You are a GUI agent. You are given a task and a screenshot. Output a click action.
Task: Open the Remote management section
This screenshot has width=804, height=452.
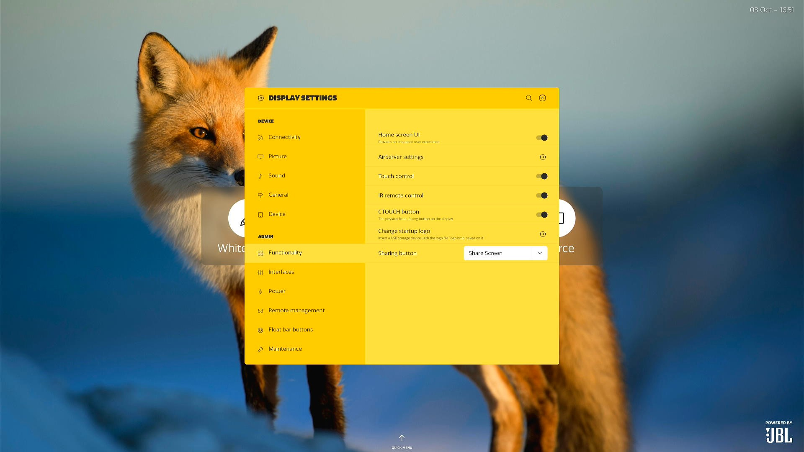click(x=296, y=311)
